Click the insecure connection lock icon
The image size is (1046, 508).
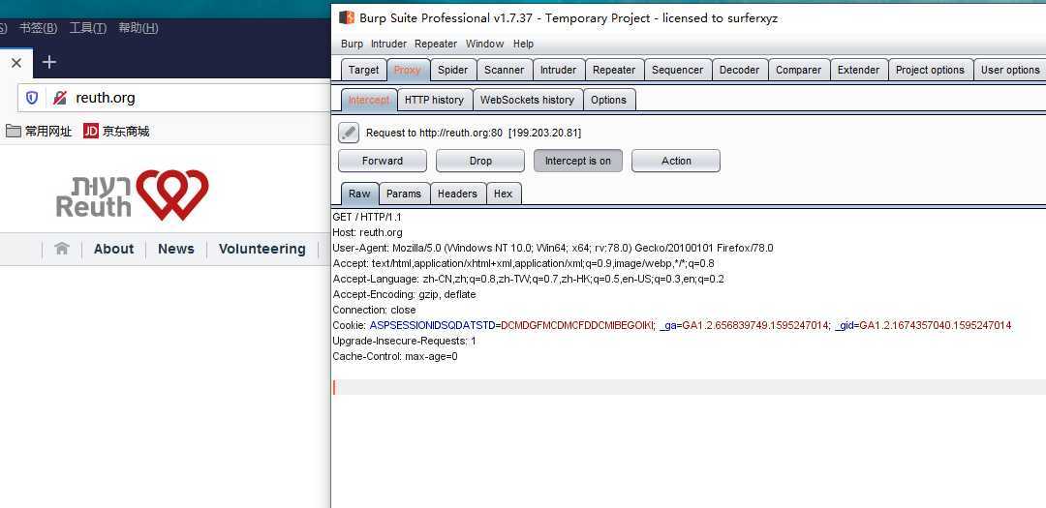pyautogui.click(x=59, y=98)
